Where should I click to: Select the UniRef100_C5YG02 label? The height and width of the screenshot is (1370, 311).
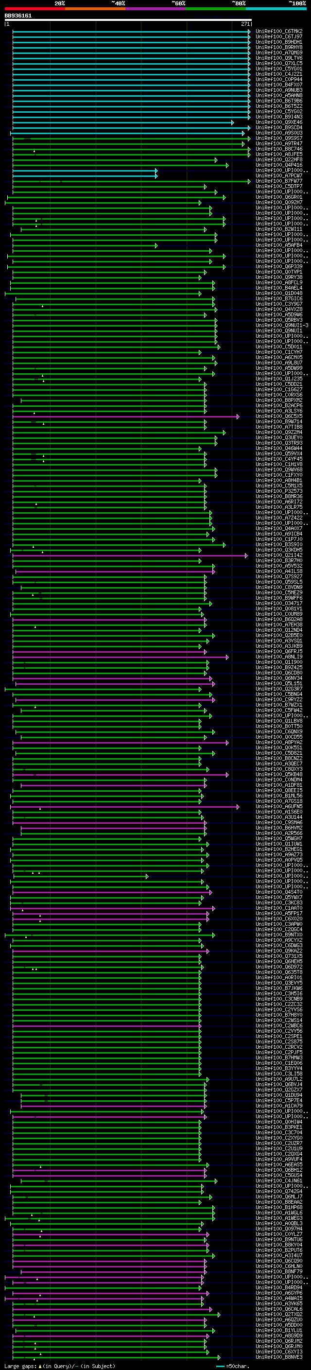click(x=278, y=112)
